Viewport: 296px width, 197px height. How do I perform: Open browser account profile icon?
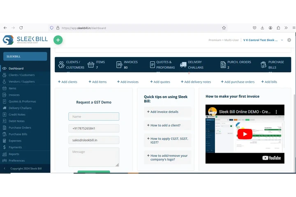coord(271,28)
